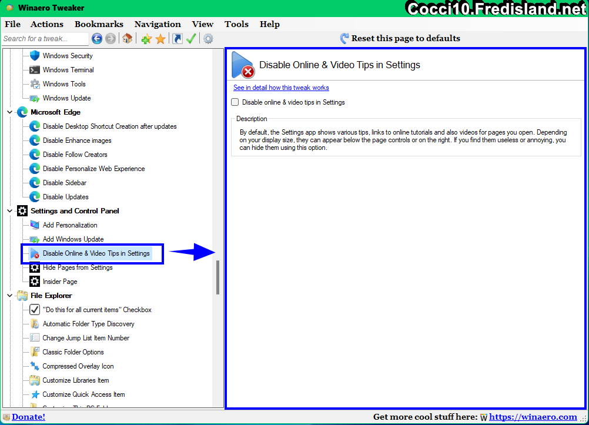Screen dimensions: 589x425
Task: Open the File menu
Action: point(12,24)
